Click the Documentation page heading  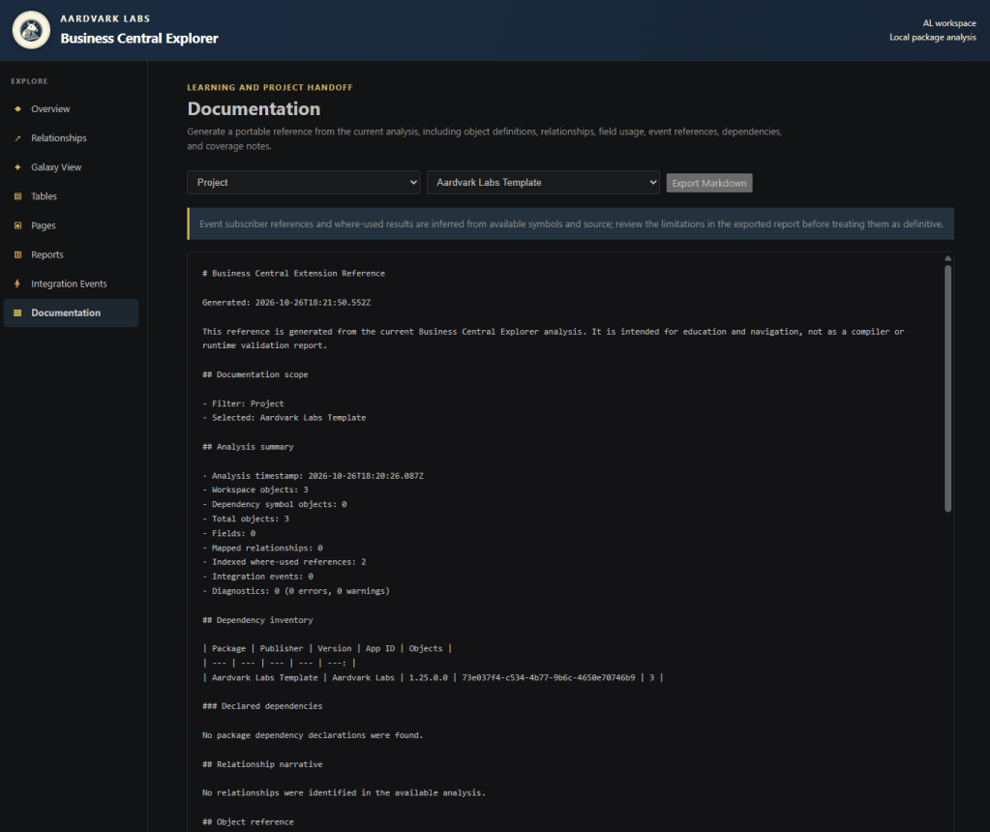254,108
